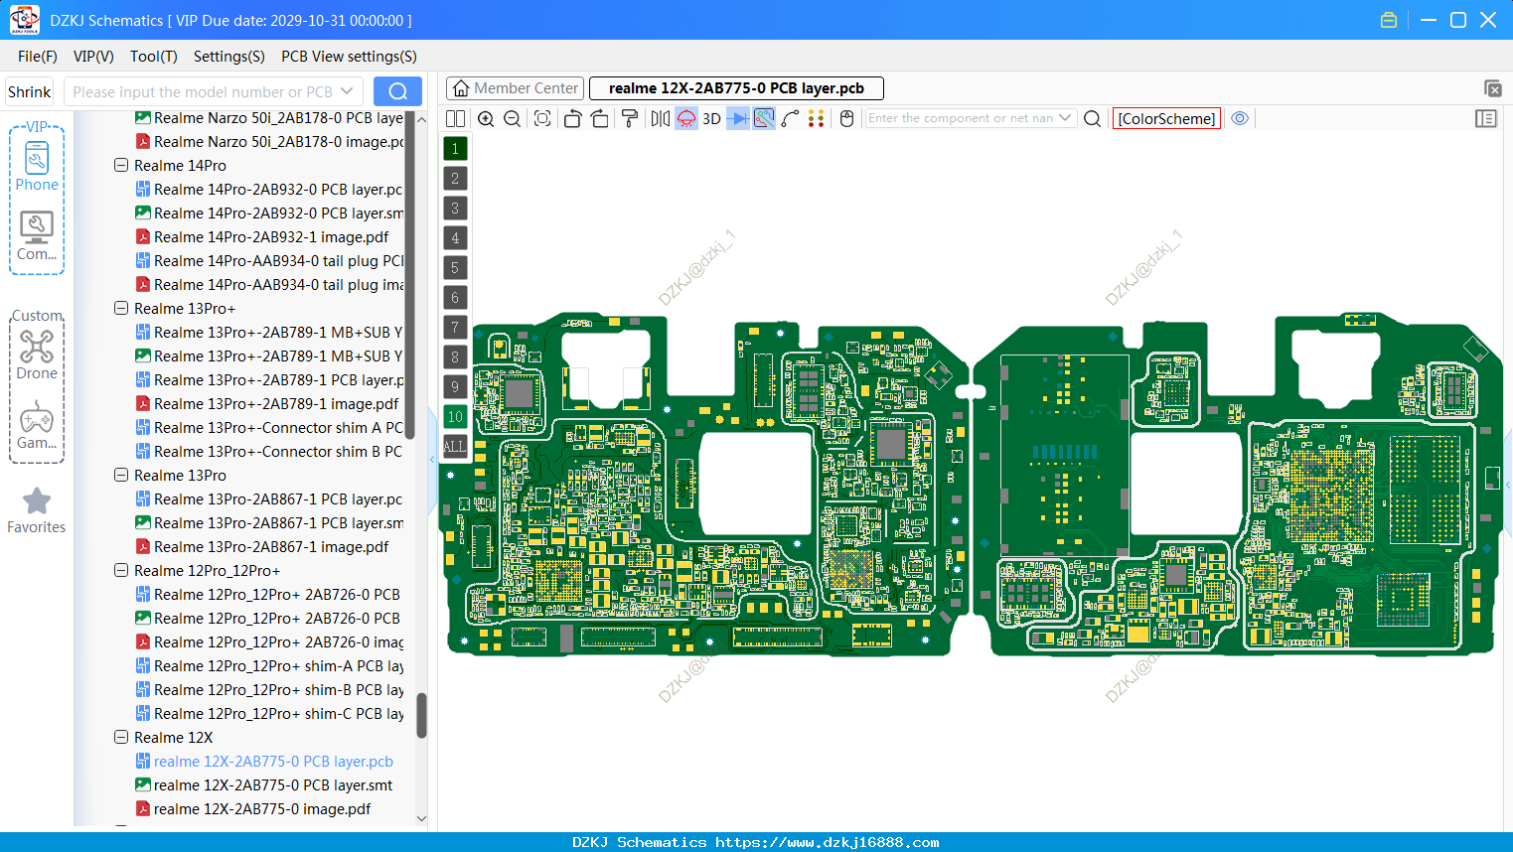Open the Settings(S) menu
This screenshot has width=1513, height=852.
coord(229,57)
